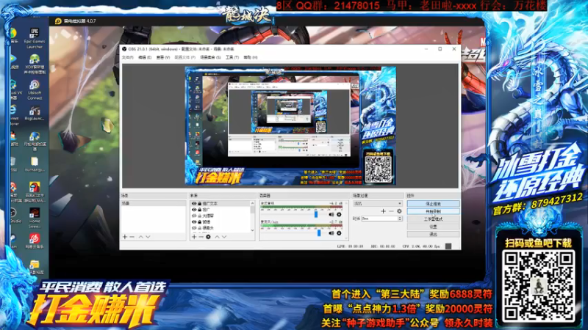Open the desktop audio (桌面音频) settings gear

coord(339,214)
